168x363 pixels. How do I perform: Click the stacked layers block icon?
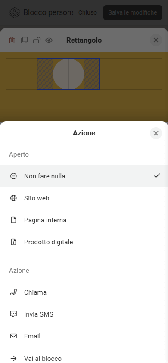[14, 12]
